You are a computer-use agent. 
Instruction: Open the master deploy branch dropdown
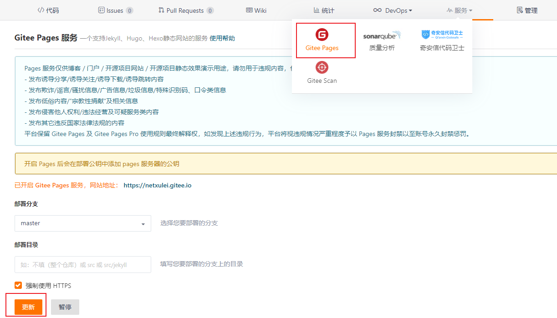tap(83, 223)
